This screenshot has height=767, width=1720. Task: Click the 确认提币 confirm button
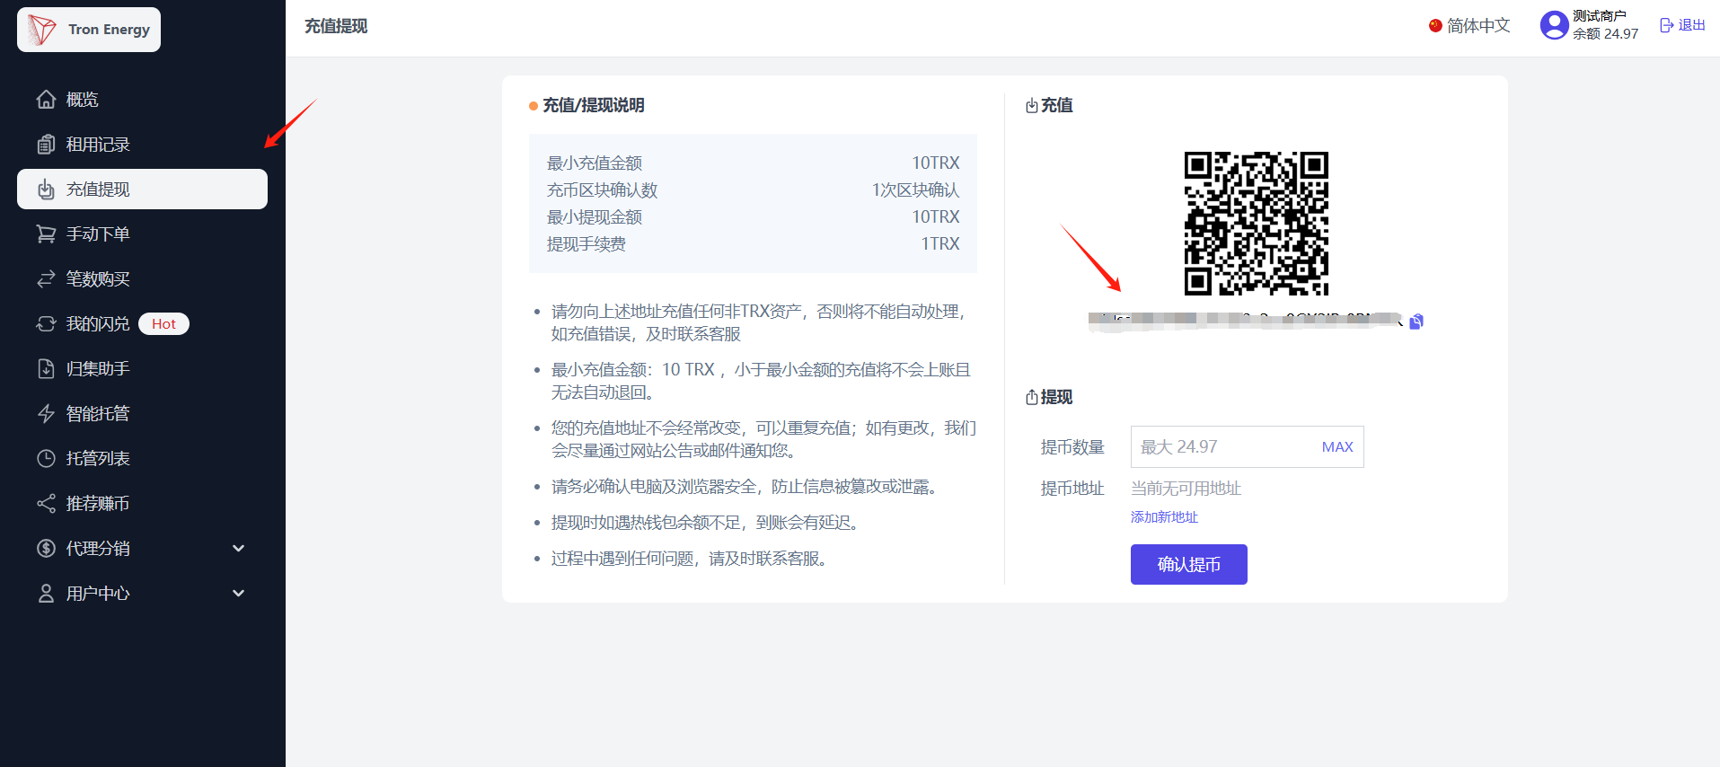point(1188,564)
